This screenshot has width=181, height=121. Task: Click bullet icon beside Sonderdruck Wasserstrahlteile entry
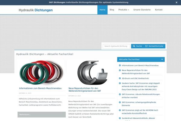(x=120, y=118)
